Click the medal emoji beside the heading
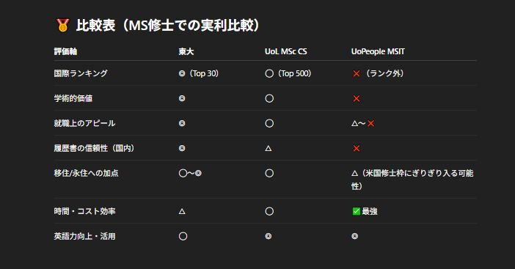This screenshot has height=269, width=515. [x=62, y=25]
